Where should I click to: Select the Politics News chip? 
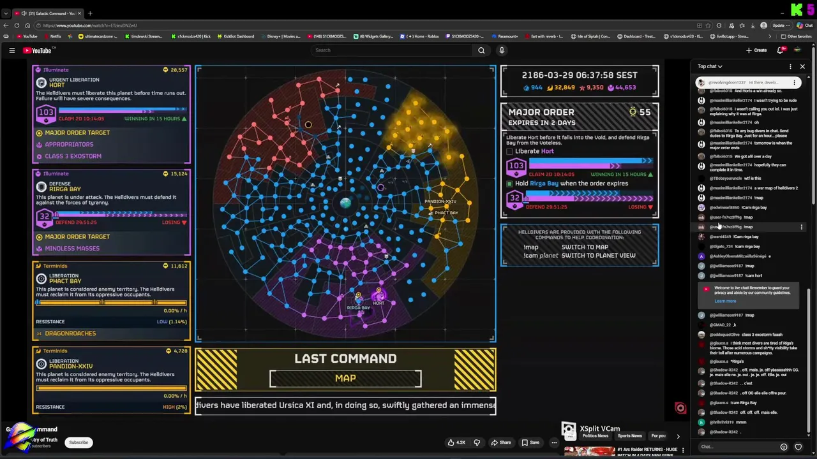pos(595,436)
